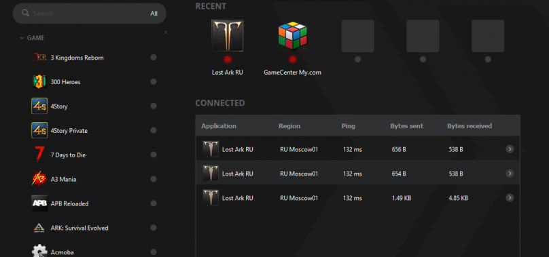Toggle 3 Kingdoms Reborn status dot
Screen dimensions: 549x257
154,58
